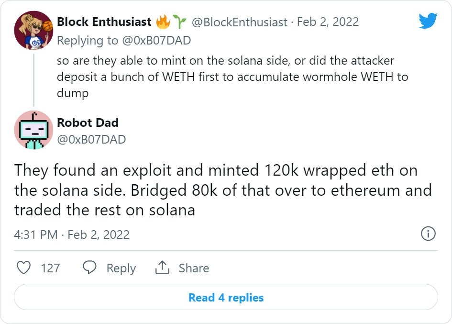Open the @BlockEnthusiast handle link
The width and height of the screenshot is (452, 324).
point(240,22)
